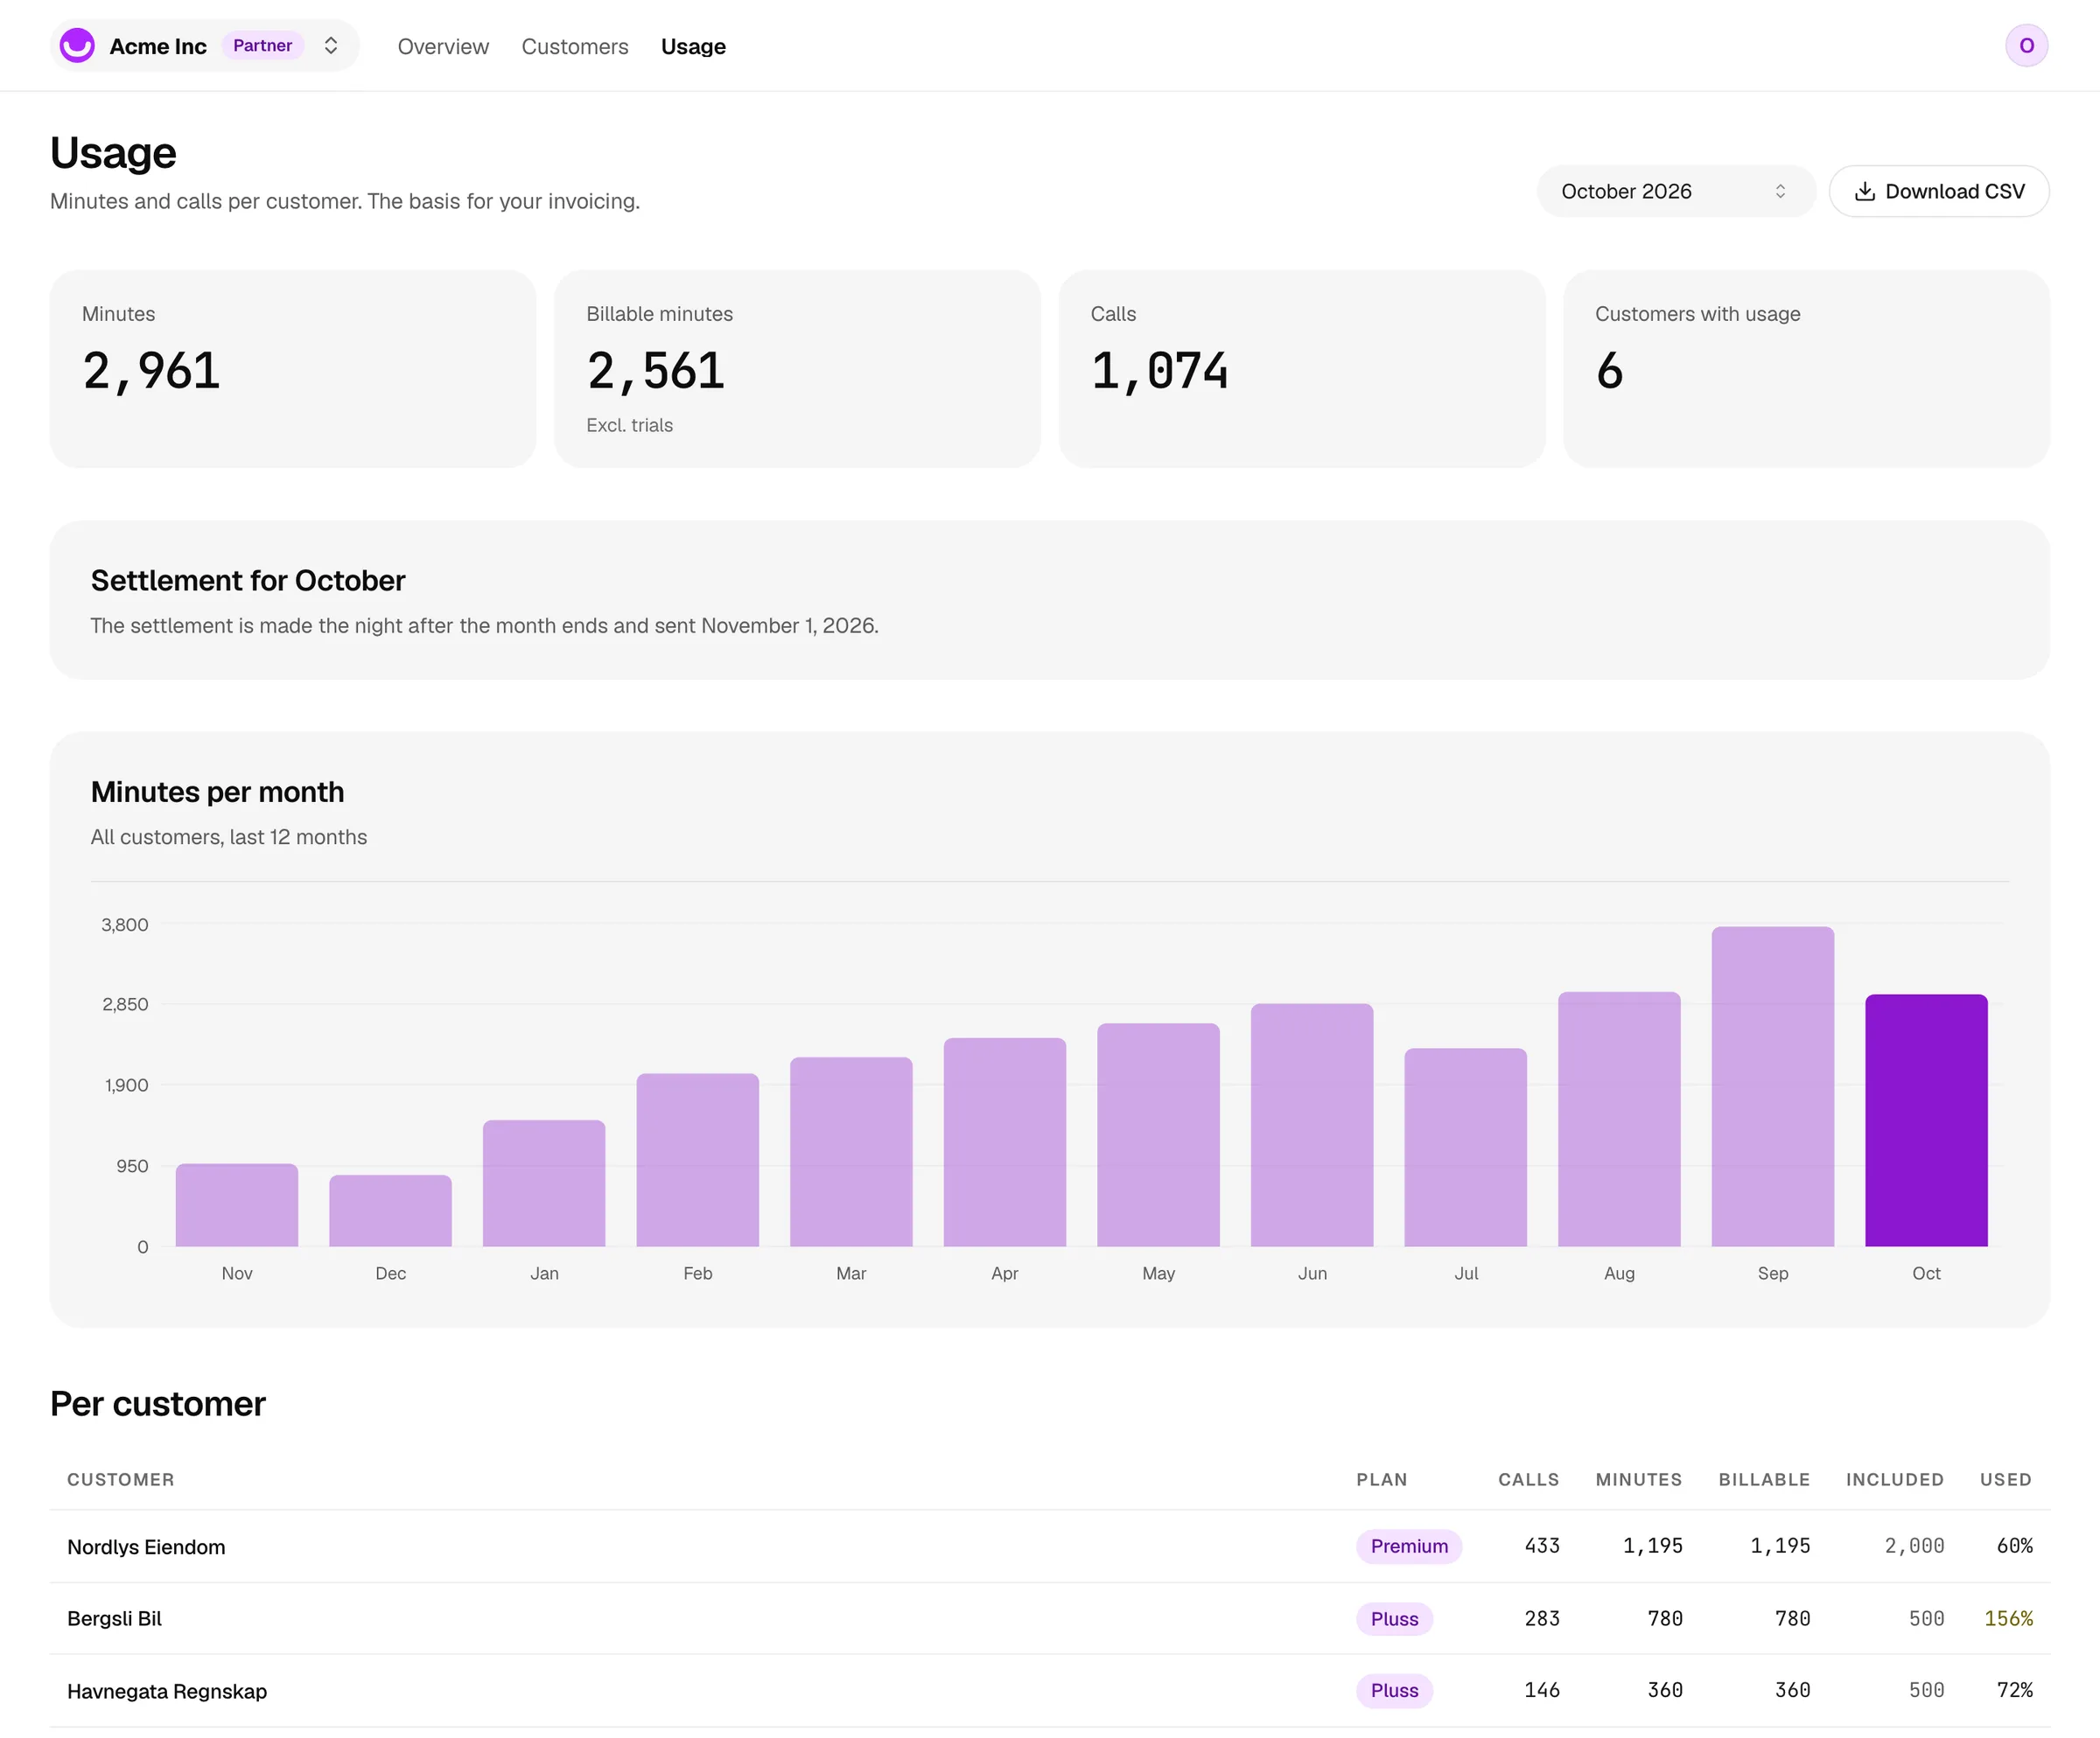
Task: Click the Dec bar in the chart
Action: pyautogui.click(x=390, y=1211)
